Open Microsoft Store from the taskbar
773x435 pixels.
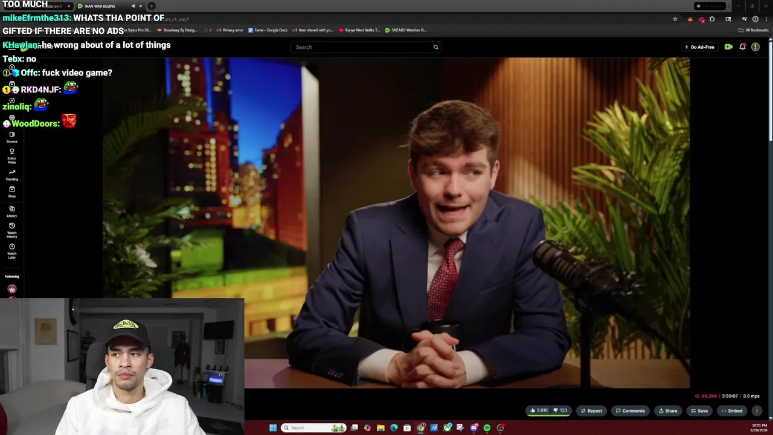click(x=407, y=428)
